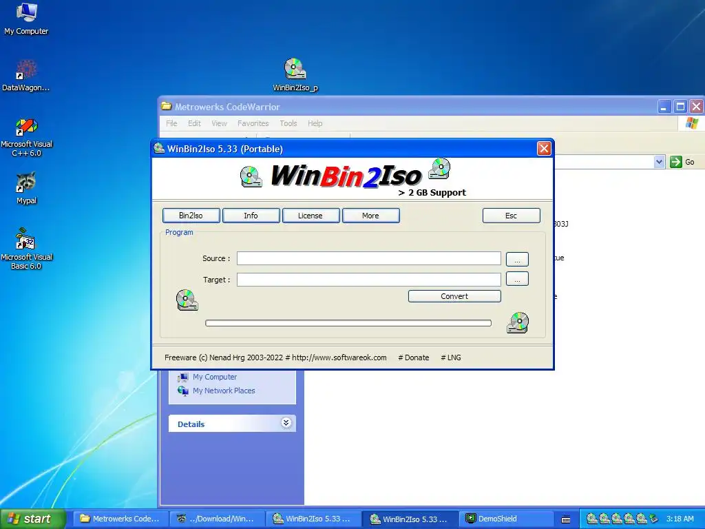This screenshot has width=705, height=529.
Task: Click the WinBin2Iso title bar disc icon
Action: click(159, 149)
